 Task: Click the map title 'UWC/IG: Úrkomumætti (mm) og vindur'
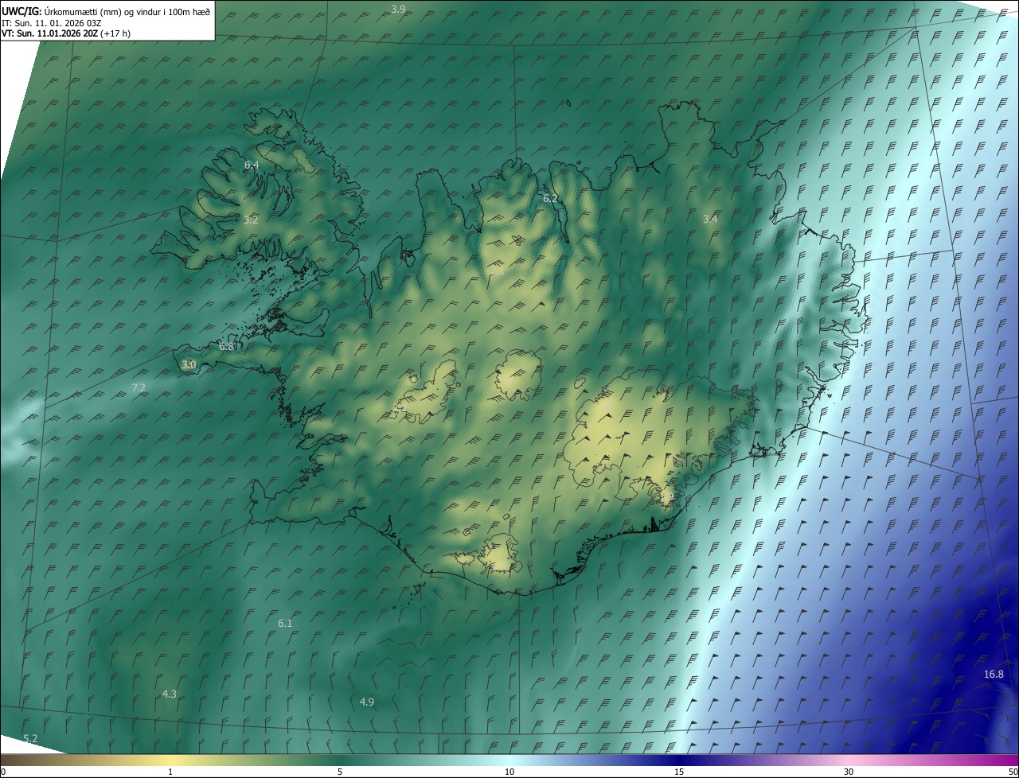click(x=105, y=11)
